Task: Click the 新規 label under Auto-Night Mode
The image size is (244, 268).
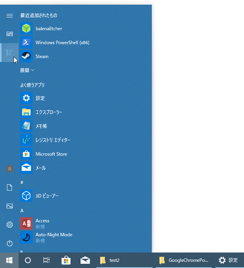Action: click(x=40, y=241)
